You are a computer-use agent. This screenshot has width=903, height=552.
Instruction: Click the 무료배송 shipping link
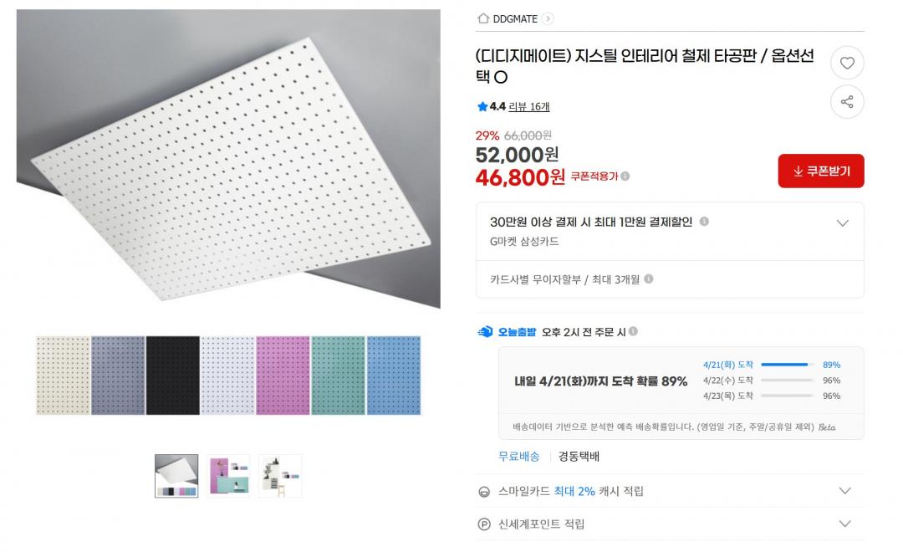pos(518,457)
